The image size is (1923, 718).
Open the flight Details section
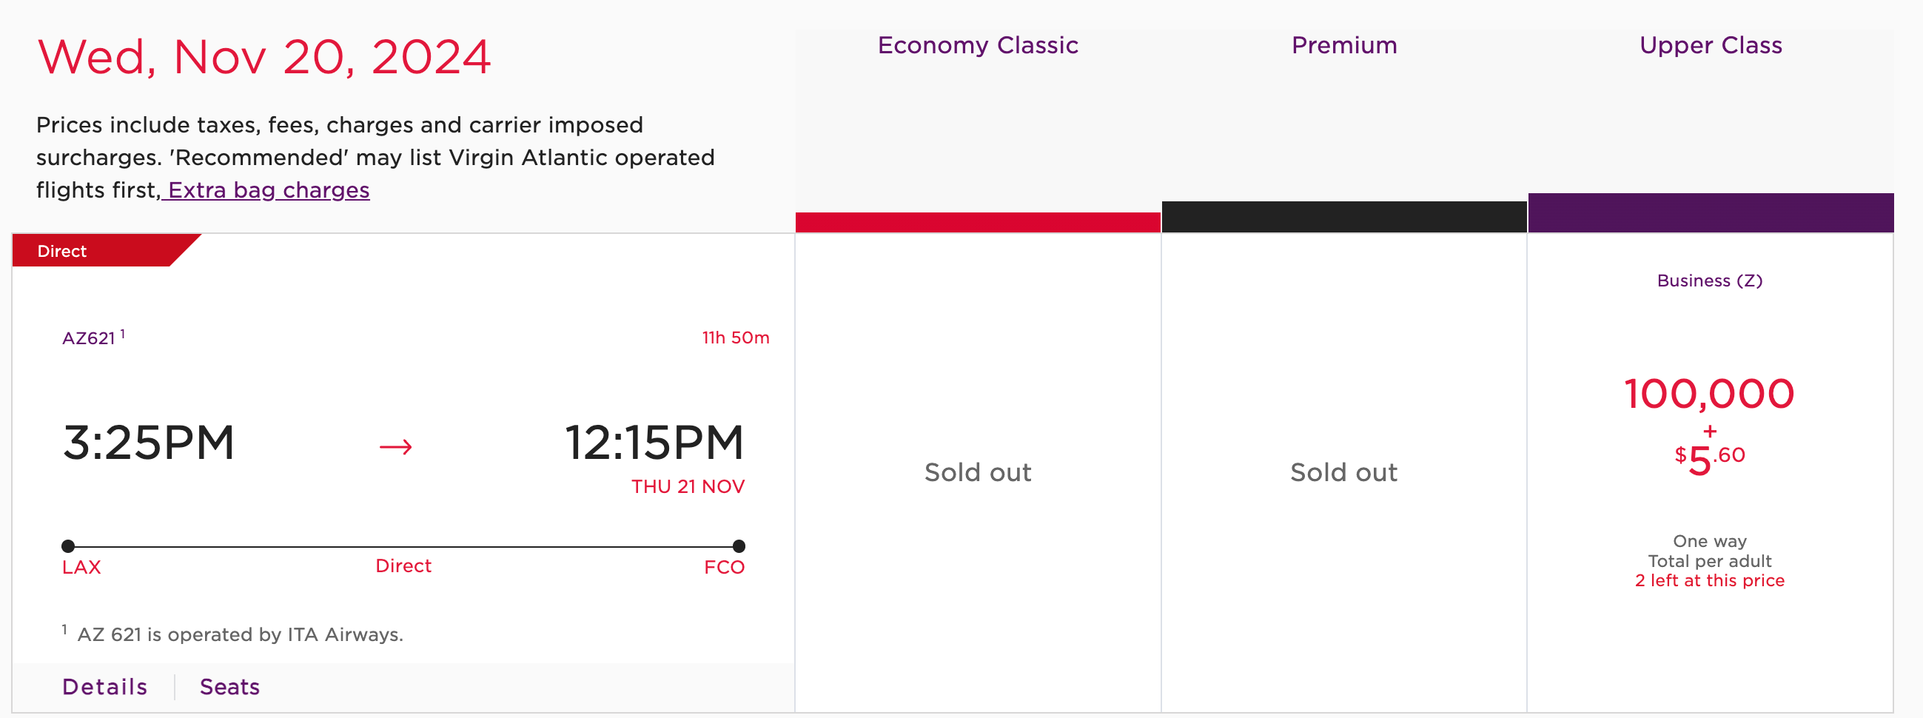click(104, 687)
